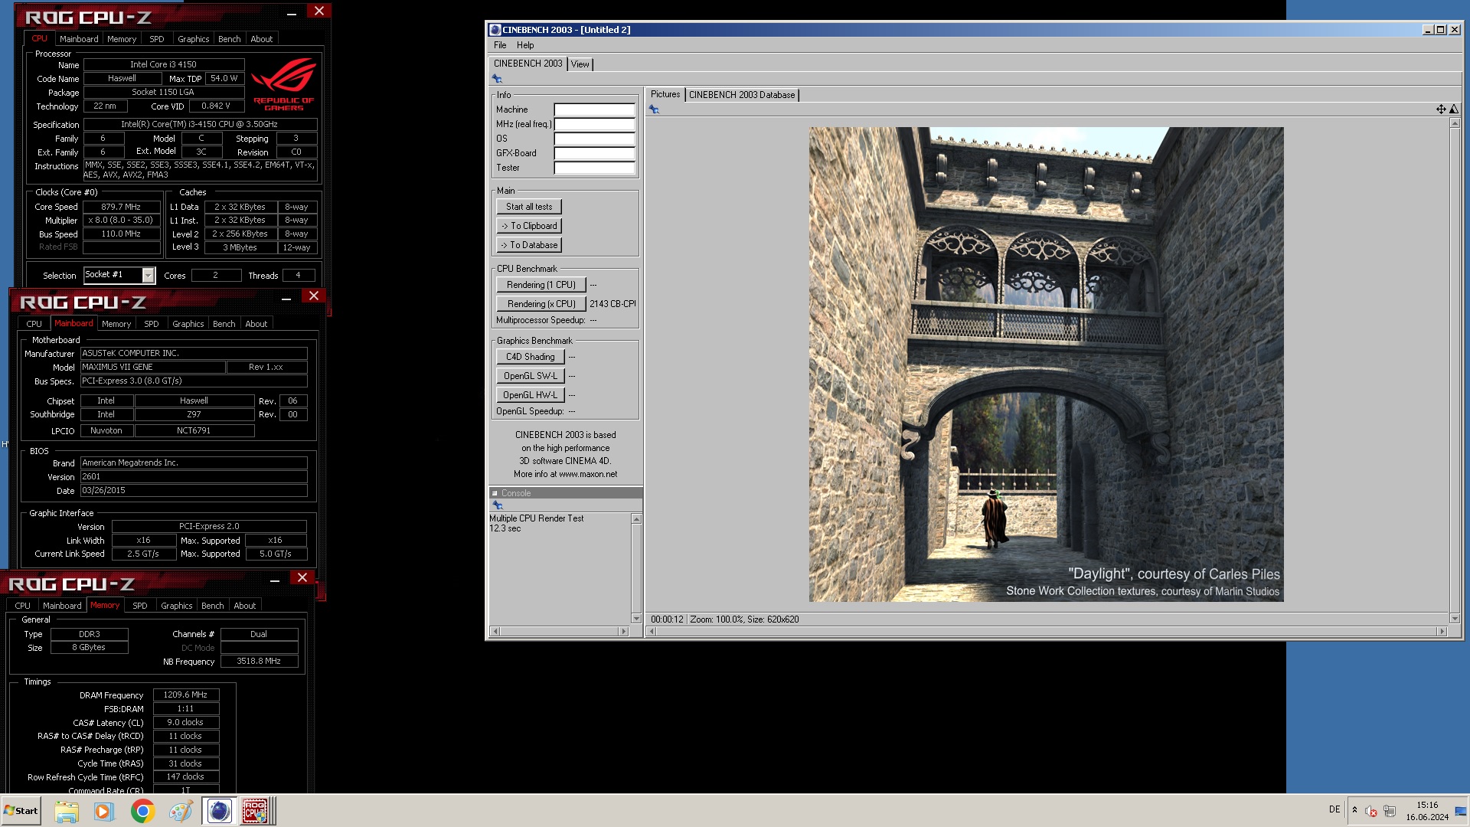The width and height of the screenshot is (1470, 827).
Task: Open About tab in middle CPU-Z window
Action: (256, 324)
